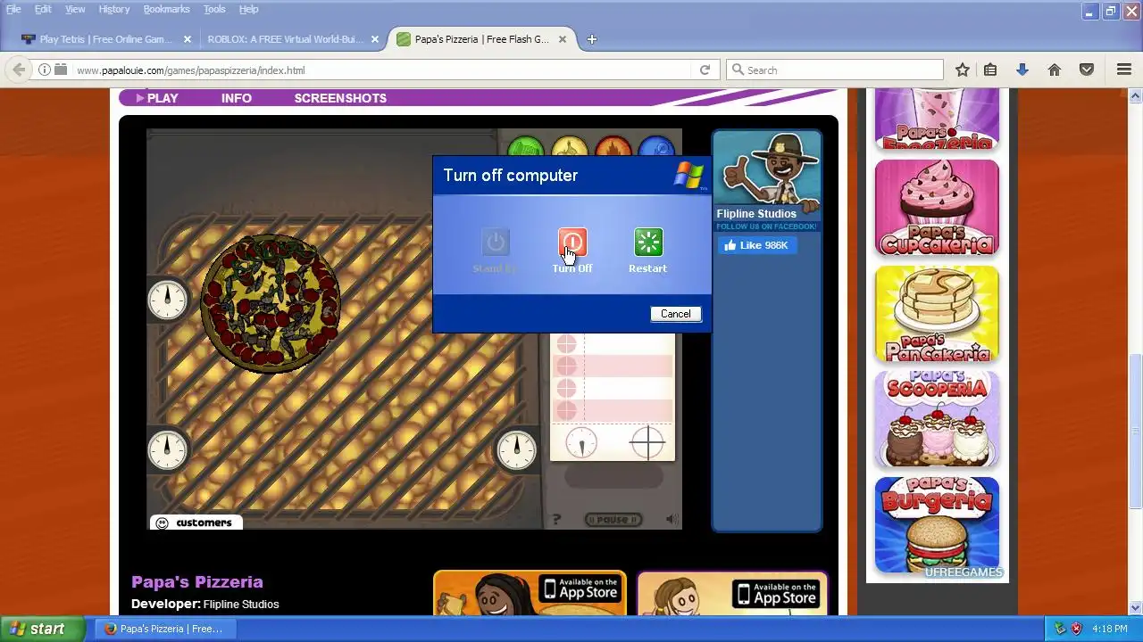
Task: Close the Papa's Pizzeria tab
Action: (563, 39)
